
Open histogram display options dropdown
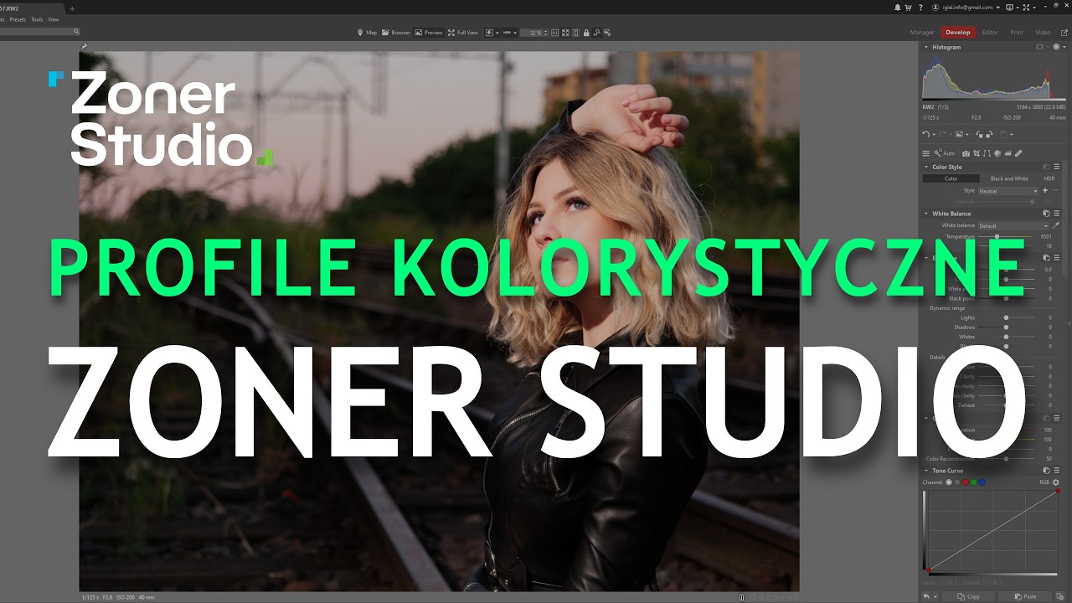(1064, 47)
